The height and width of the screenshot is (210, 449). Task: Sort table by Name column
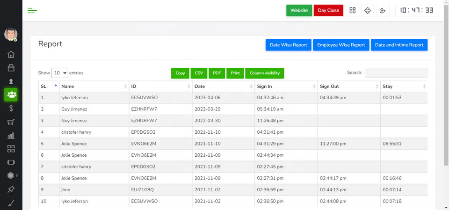(x=94, y=87)
